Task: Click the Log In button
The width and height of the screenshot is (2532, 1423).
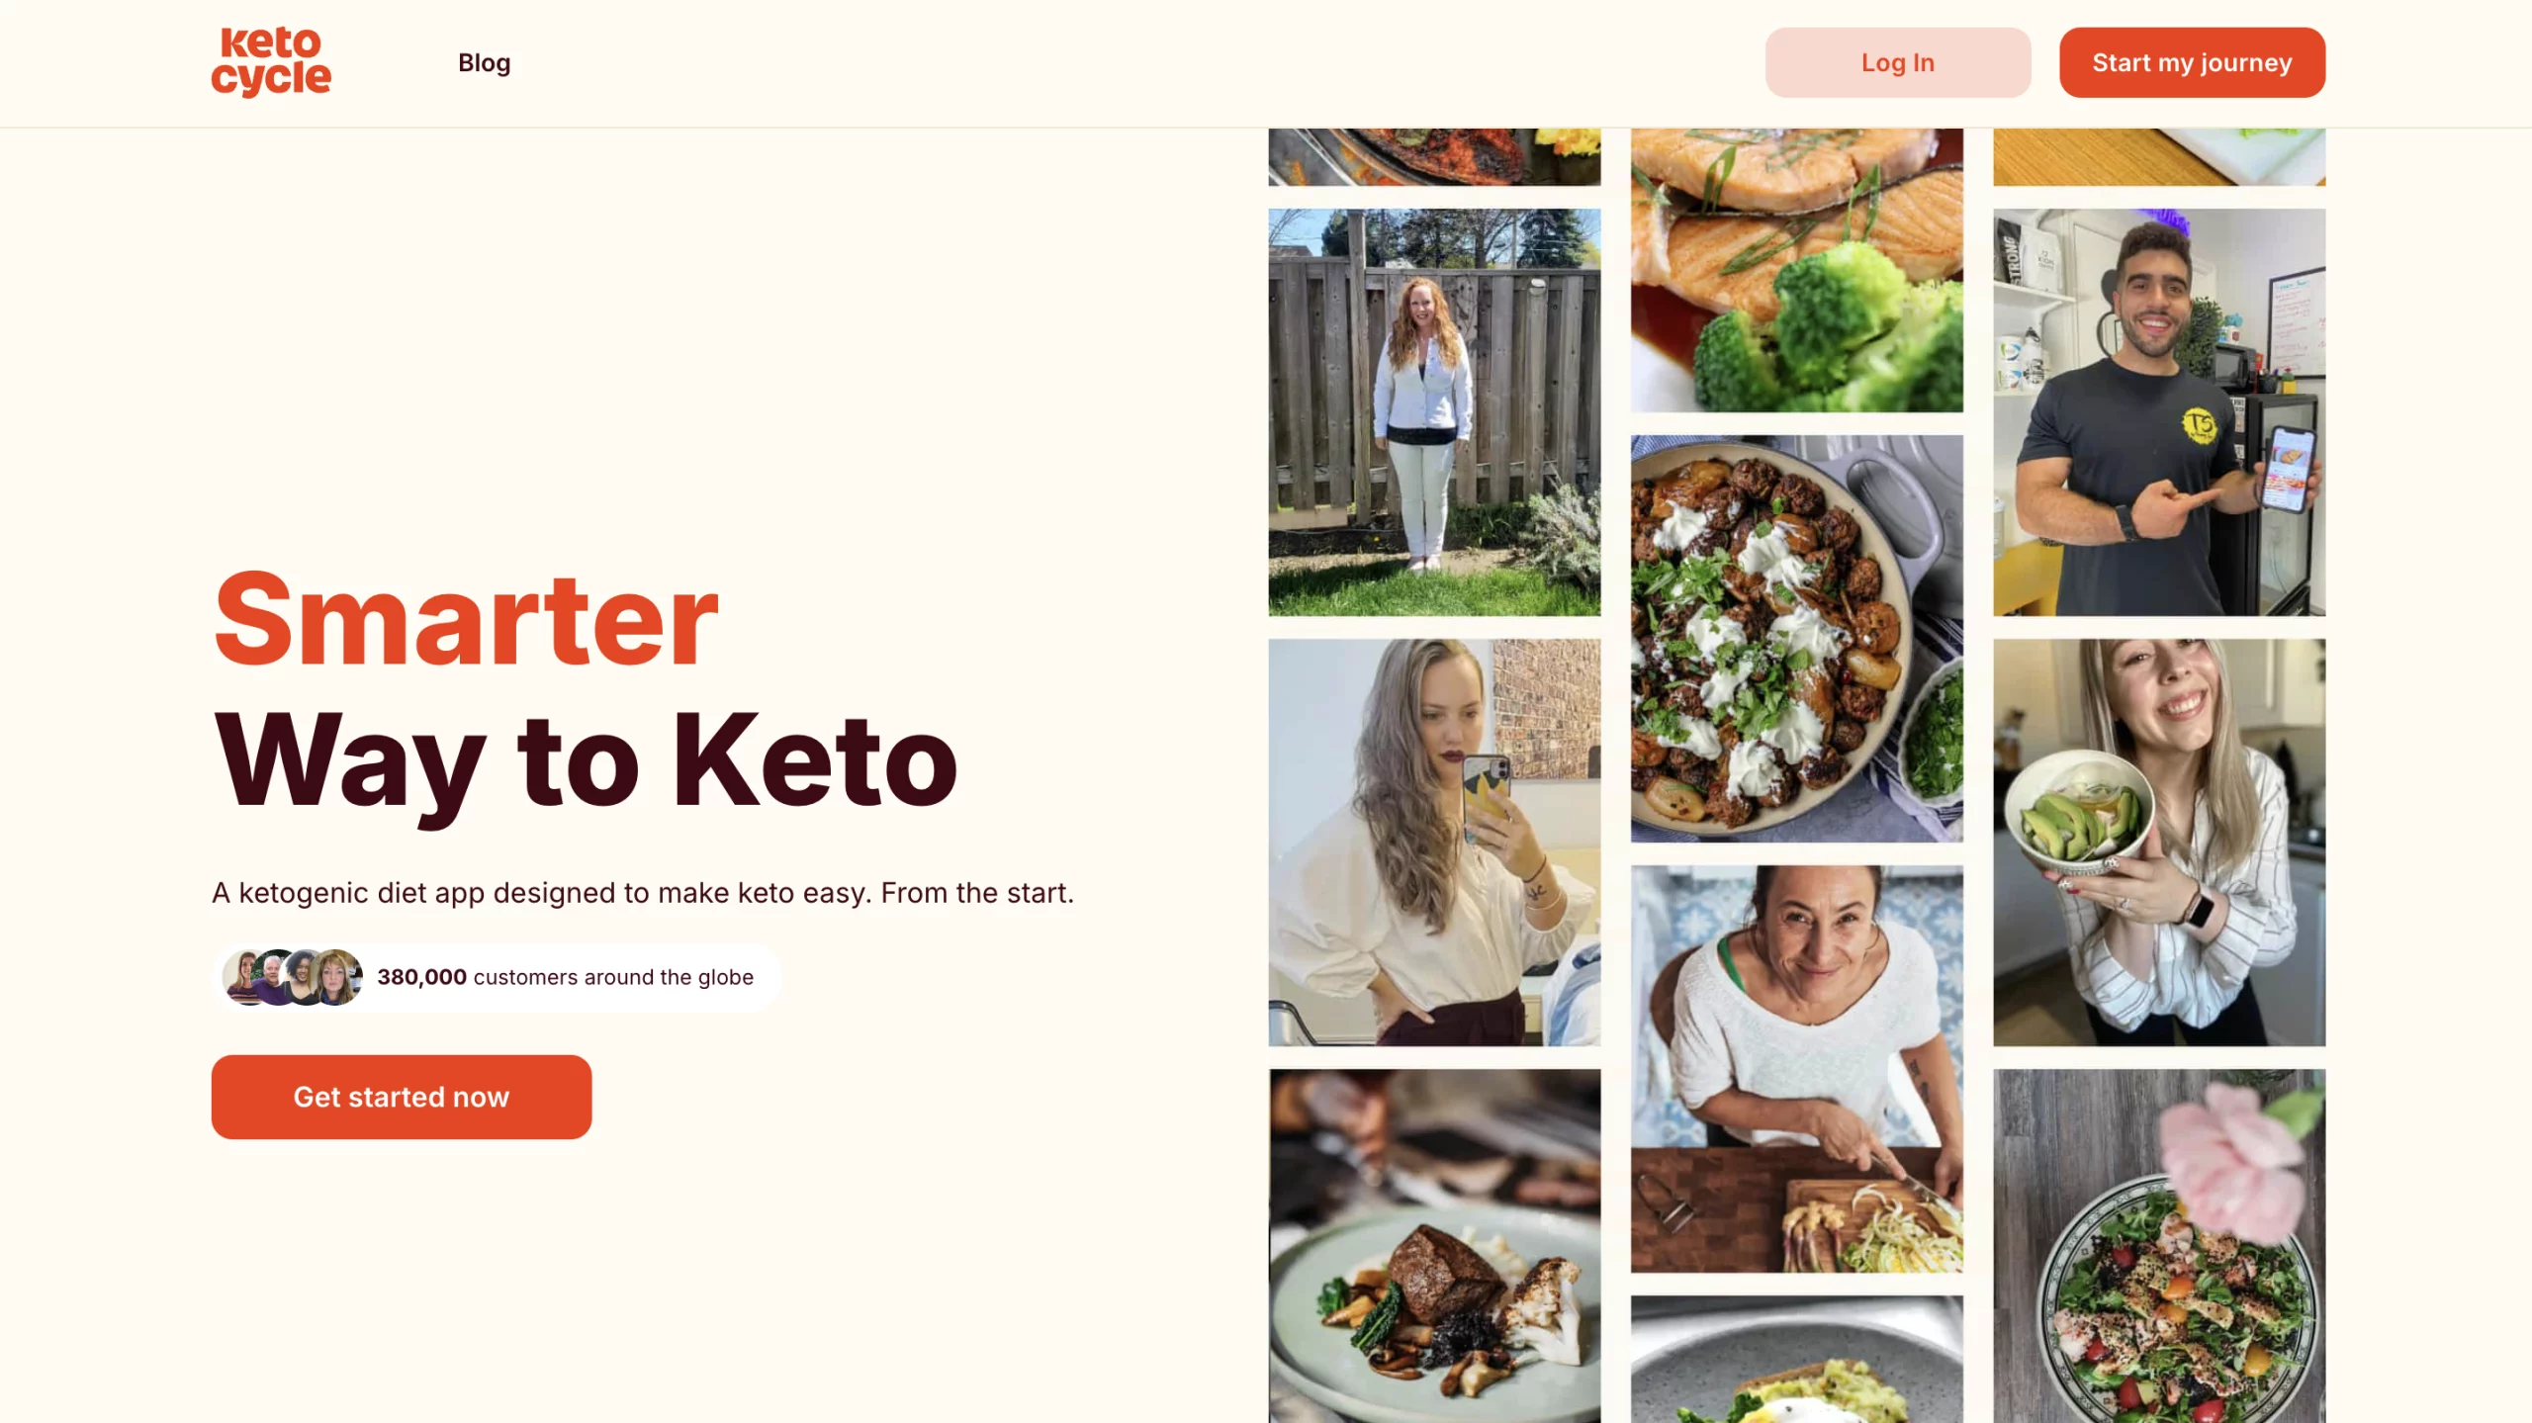Action: pos(1897,62)
